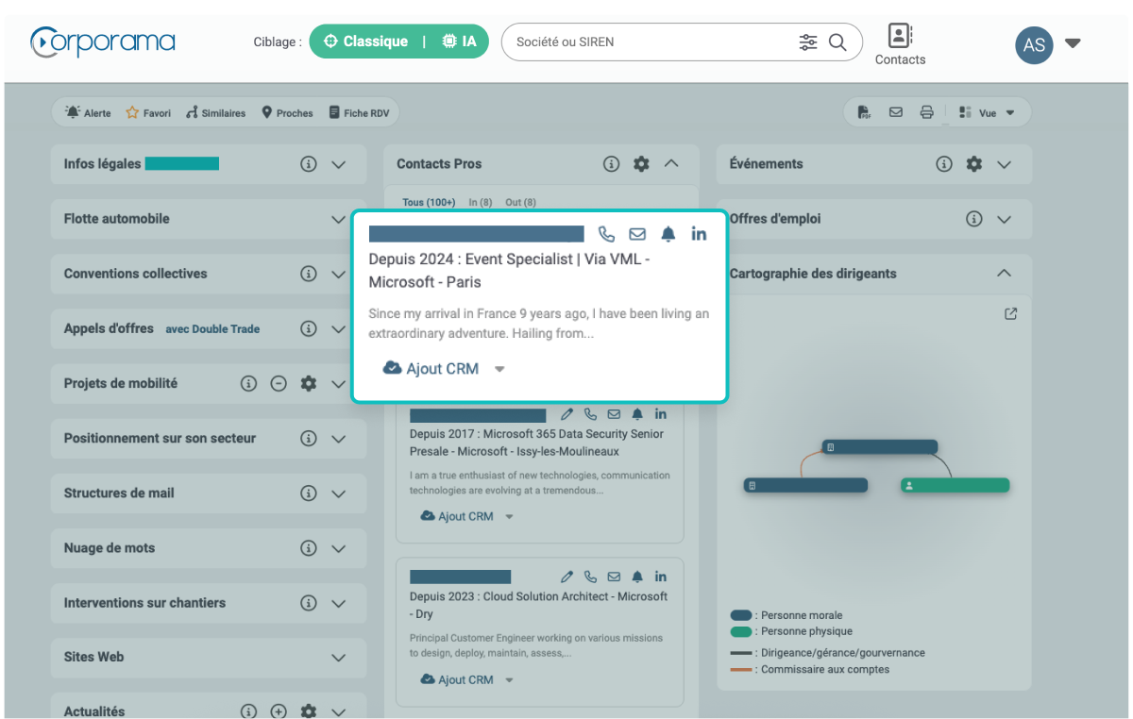Click the Corporama logo

[x=103, y=42]
